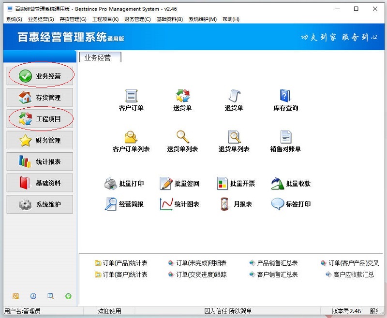This screenshot has height=318, width=387.
Task: Open the 工程项目 module panel
Action: pyautogui.click(x=40, y=118)
